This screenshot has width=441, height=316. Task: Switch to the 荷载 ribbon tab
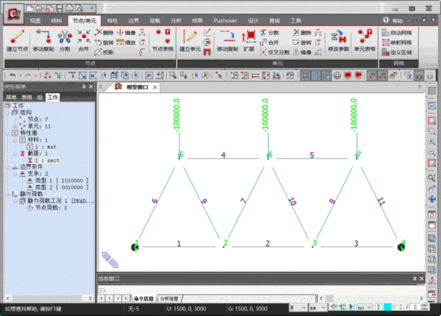tap(154, 21)
